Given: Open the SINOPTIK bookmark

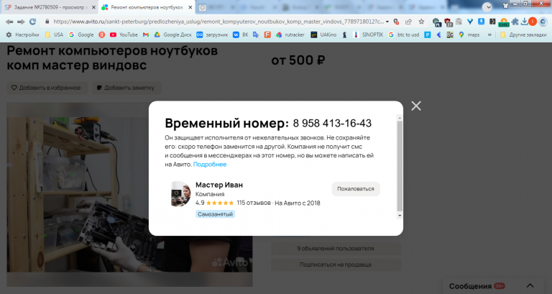Looking at the screenshot, I should coord(368,35).
